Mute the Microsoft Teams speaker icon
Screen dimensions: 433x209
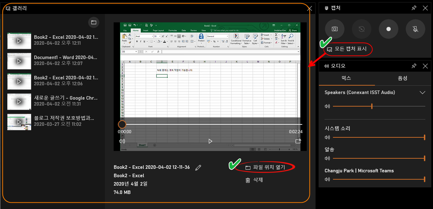coord(327,179)
